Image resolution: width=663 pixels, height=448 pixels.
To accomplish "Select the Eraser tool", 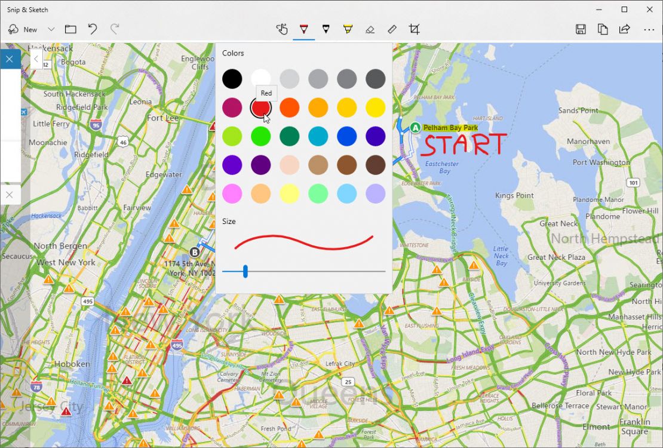I will click(370, 29).
